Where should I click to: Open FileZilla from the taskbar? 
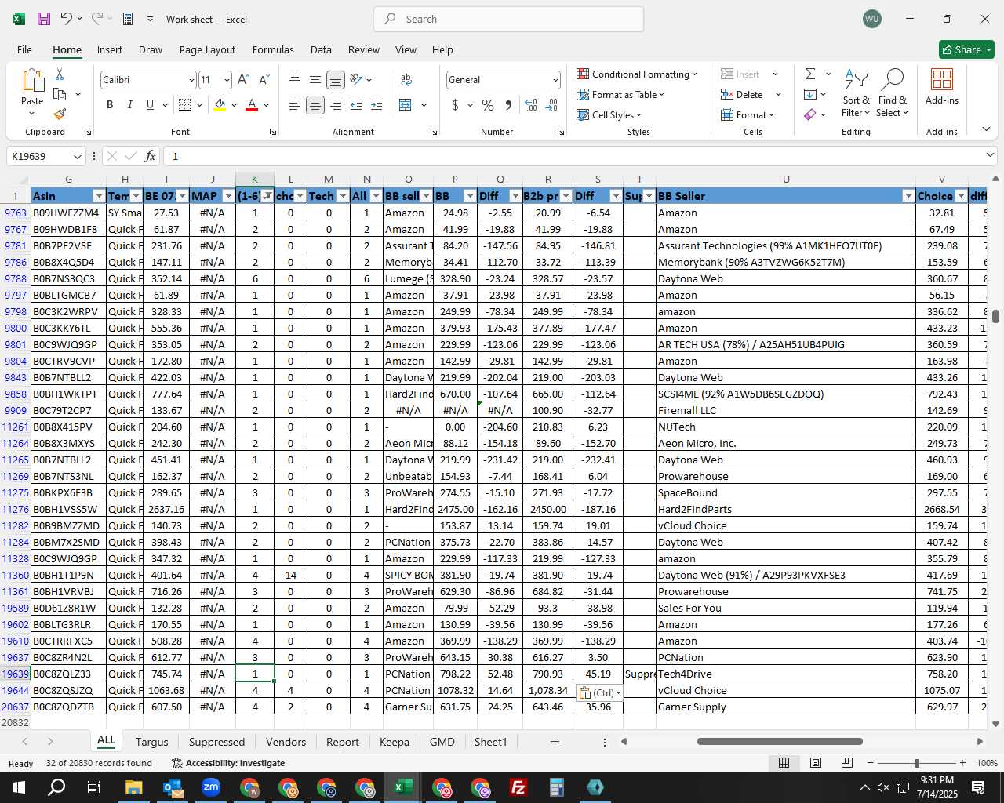click(x=518, y=787)
